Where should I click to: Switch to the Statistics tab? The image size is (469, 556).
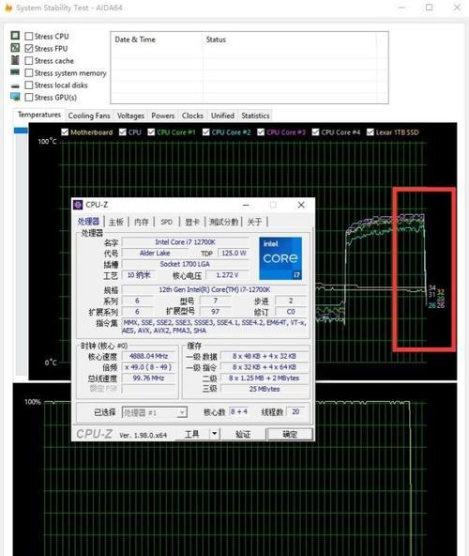click(x=255, y=116)
